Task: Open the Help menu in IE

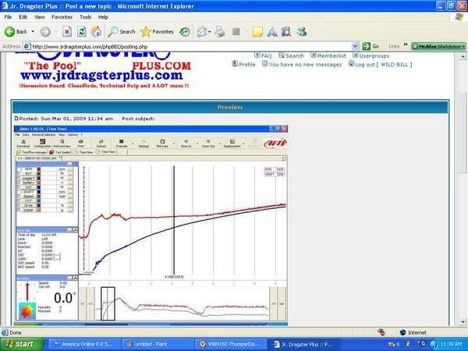Action: pos(103,17)
